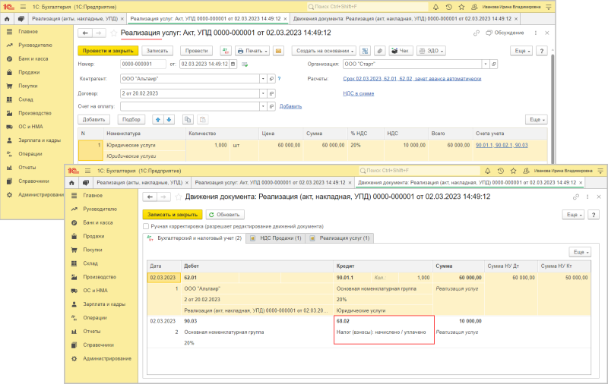Viewport: 608px width, 384px height.
Task: Click the home icon in the front window
Action: (x=71, y=182)
